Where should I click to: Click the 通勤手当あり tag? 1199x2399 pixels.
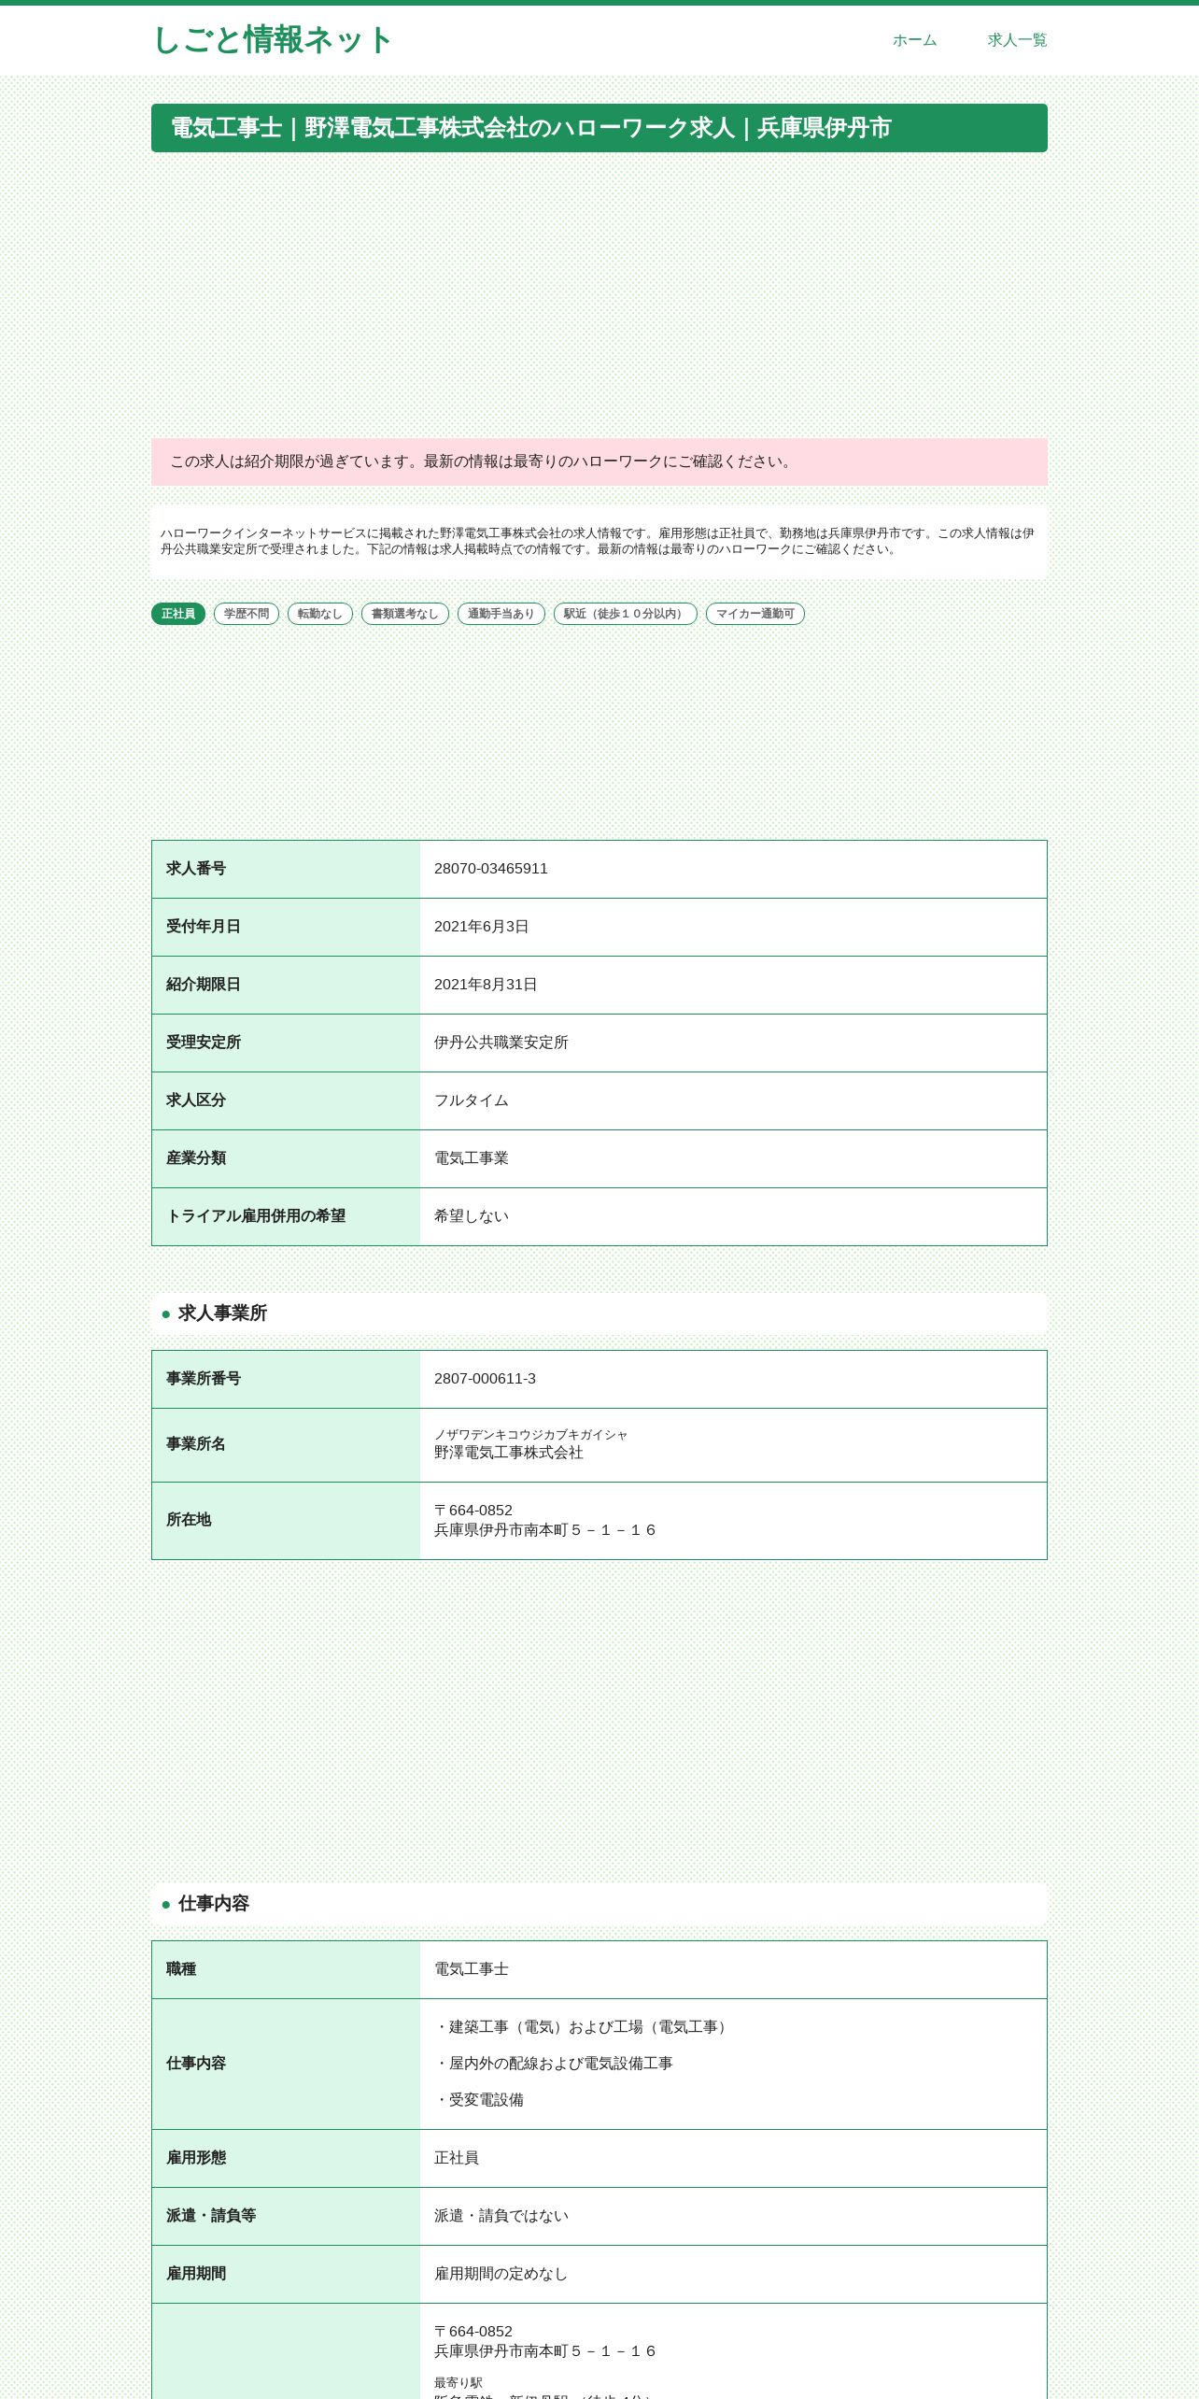point(501,614)
